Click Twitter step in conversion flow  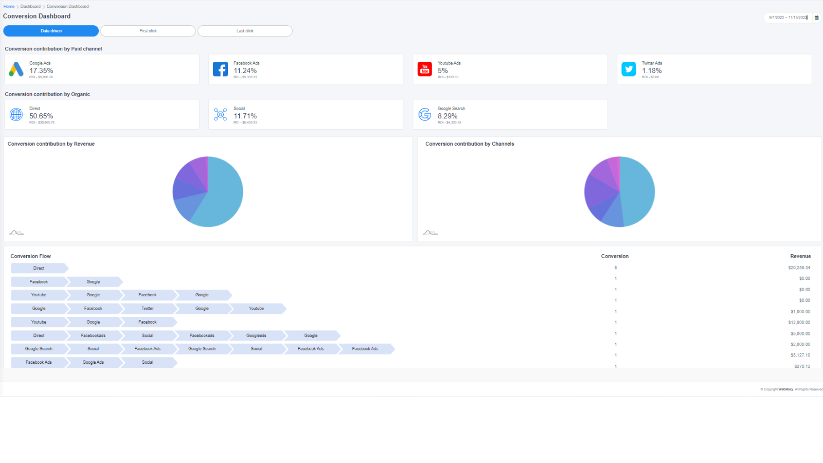click(148, 309)
